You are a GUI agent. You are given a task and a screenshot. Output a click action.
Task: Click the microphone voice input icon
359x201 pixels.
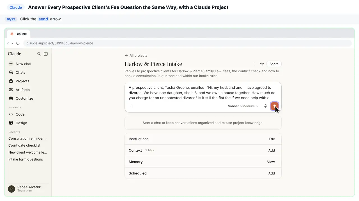[x=266, y=106]
